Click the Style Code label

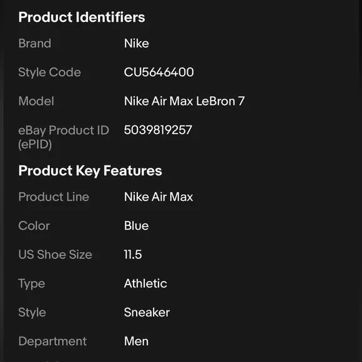[50, 72]
